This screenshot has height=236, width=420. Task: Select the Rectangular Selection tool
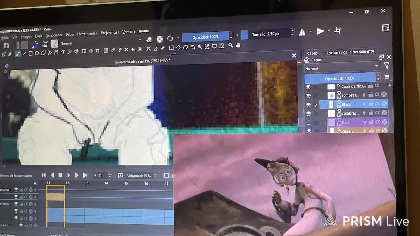click(x=171, y=48)
